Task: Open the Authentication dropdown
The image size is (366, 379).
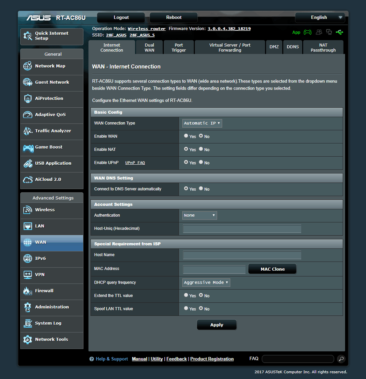Action: coord(199,215)
